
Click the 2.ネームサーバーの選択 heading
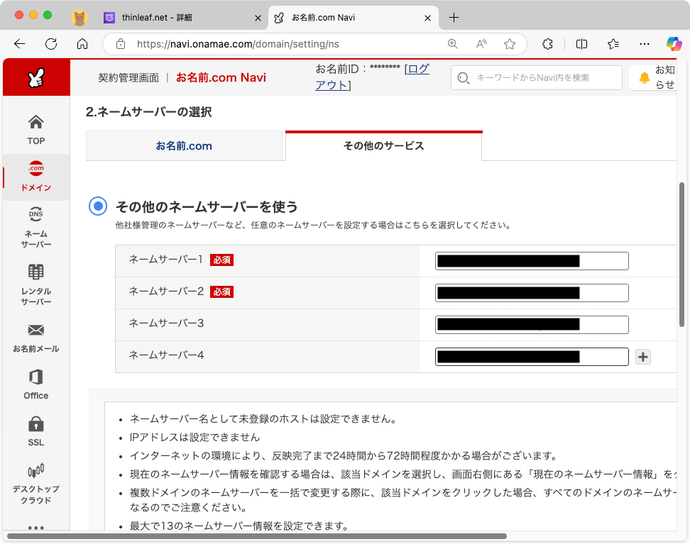[149, 111]
